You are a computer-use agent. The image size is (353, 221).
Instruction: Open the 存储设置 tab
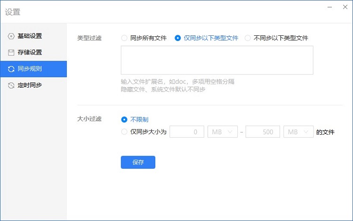[33, 52]
